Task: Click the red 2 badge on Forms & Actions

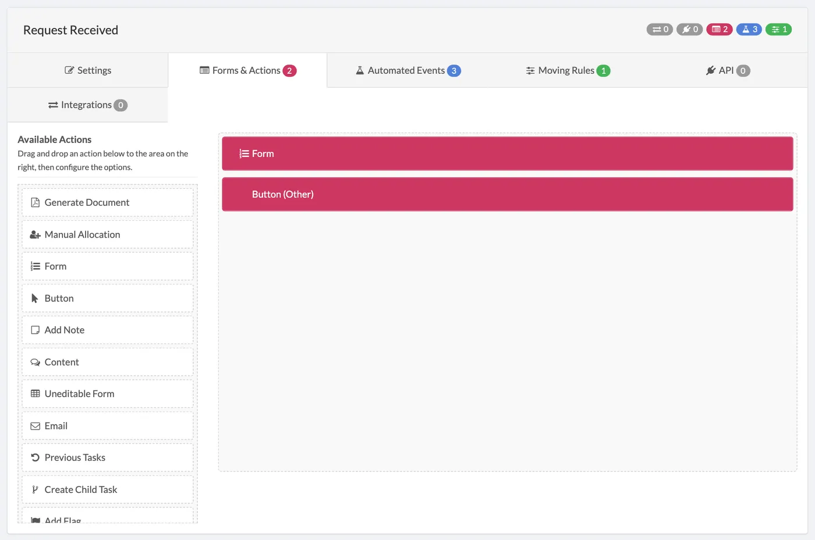Action: pyautogui.click(x=289, y=71)
